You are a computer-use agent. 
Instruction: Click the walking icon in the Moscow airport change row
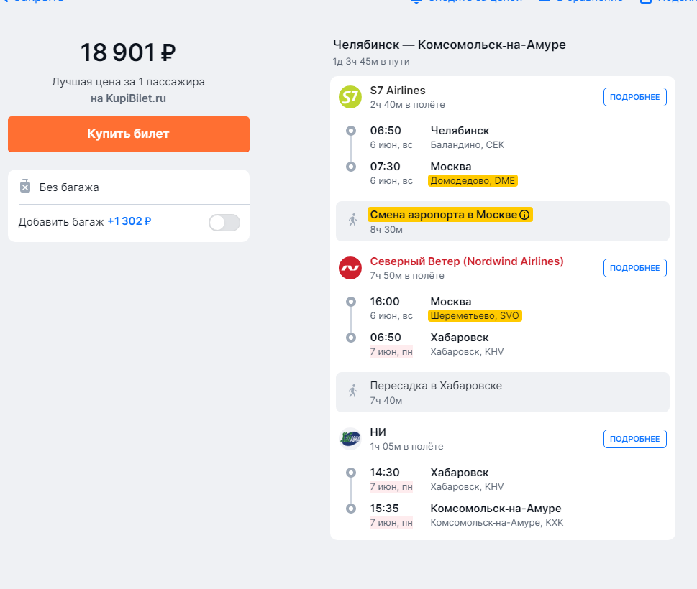pyautogui.click(x=352, y=221)
